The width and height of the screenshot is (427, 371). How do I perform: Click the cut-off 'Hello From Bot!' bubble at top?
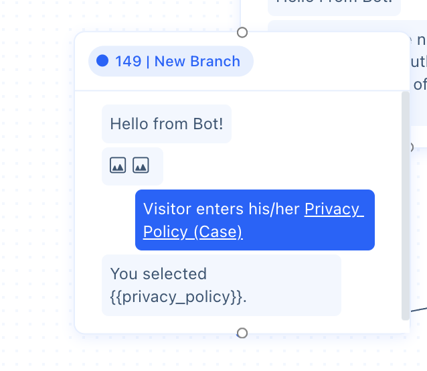[x=334, y=7]
